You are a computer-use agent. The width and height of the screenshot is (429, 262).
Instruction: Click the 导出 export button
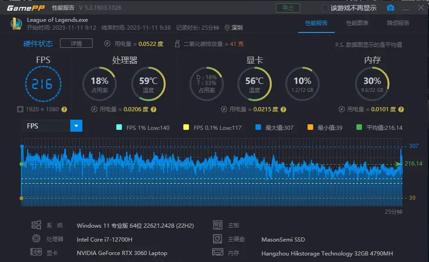288,8
